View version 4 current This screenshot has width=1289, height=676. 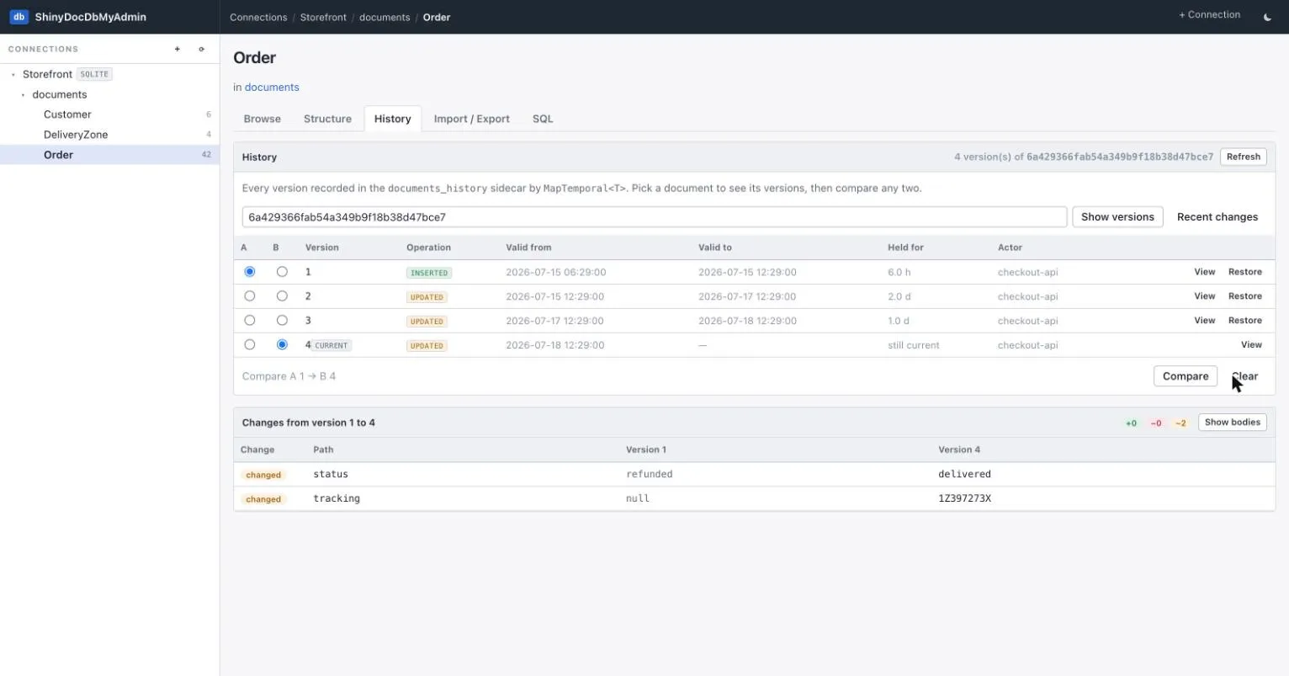(x=1251, y=345)
